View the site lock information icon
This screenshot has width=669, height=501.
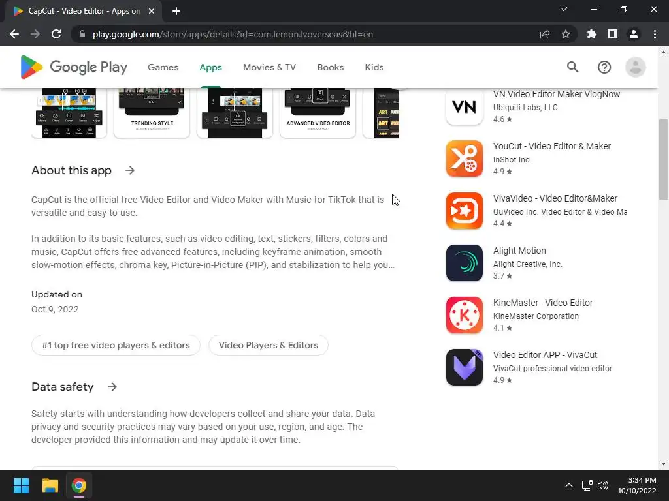tap(82, 34)
